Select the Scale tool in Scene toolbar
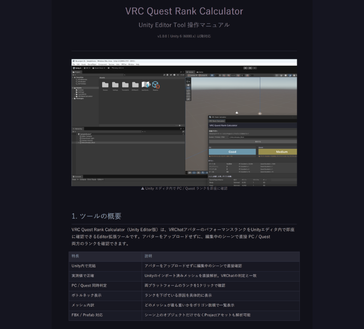Screen dimensions: 364x329 (188, 93)
